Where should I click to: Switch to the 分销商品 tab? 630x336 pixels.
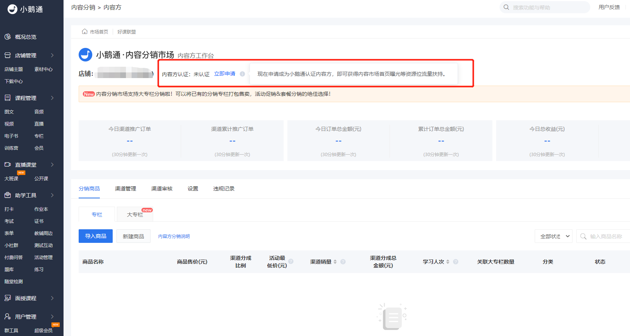[89, 189]
